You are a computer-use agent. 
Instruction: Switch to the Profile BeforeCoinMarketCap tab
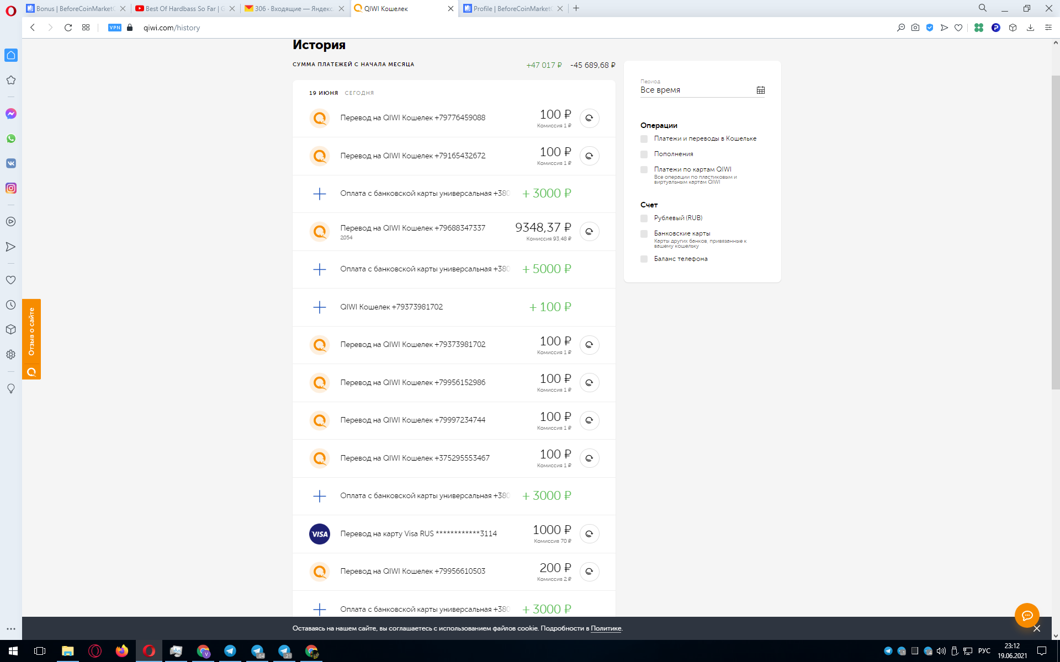point(512,8)
